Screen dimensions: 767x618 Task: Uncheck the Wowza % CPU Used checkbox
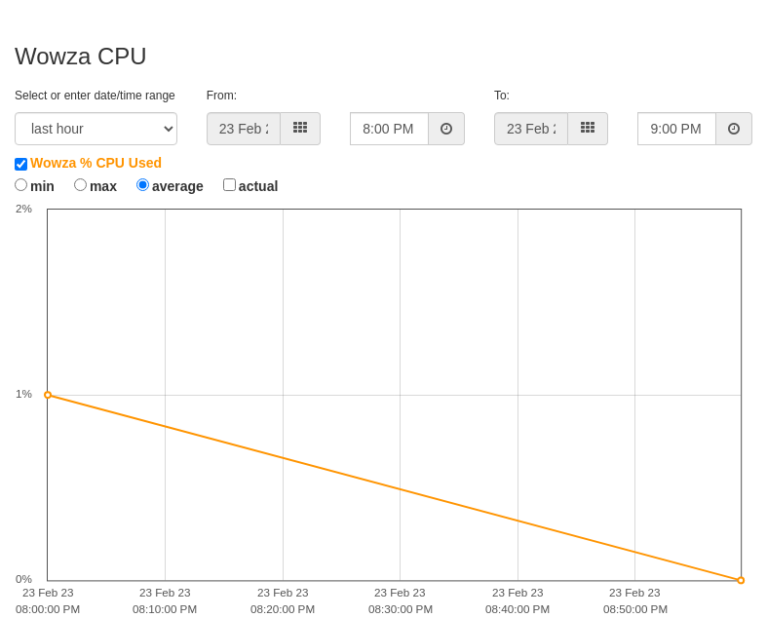click(x=21, y=164)
